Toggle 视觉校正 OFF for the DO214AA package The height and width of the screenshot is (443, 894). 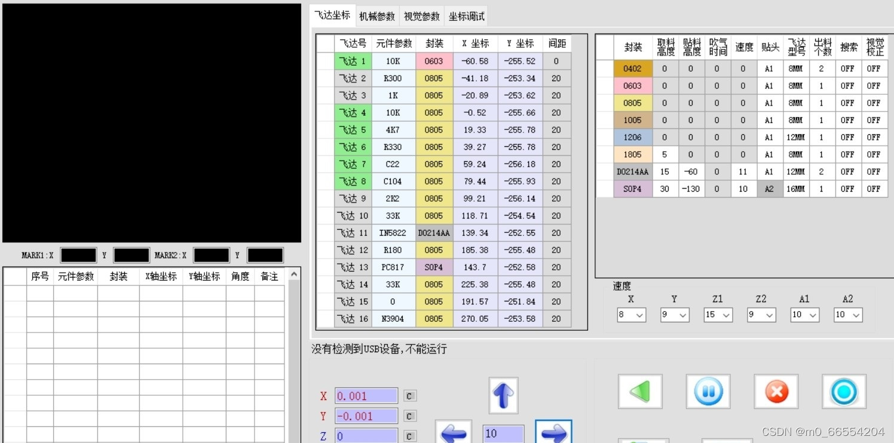coord(874,171)
